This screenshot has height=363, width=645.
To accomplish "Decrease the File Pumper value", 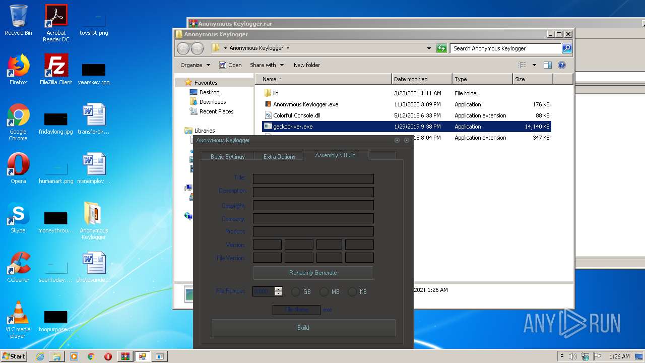I will 279,293.
